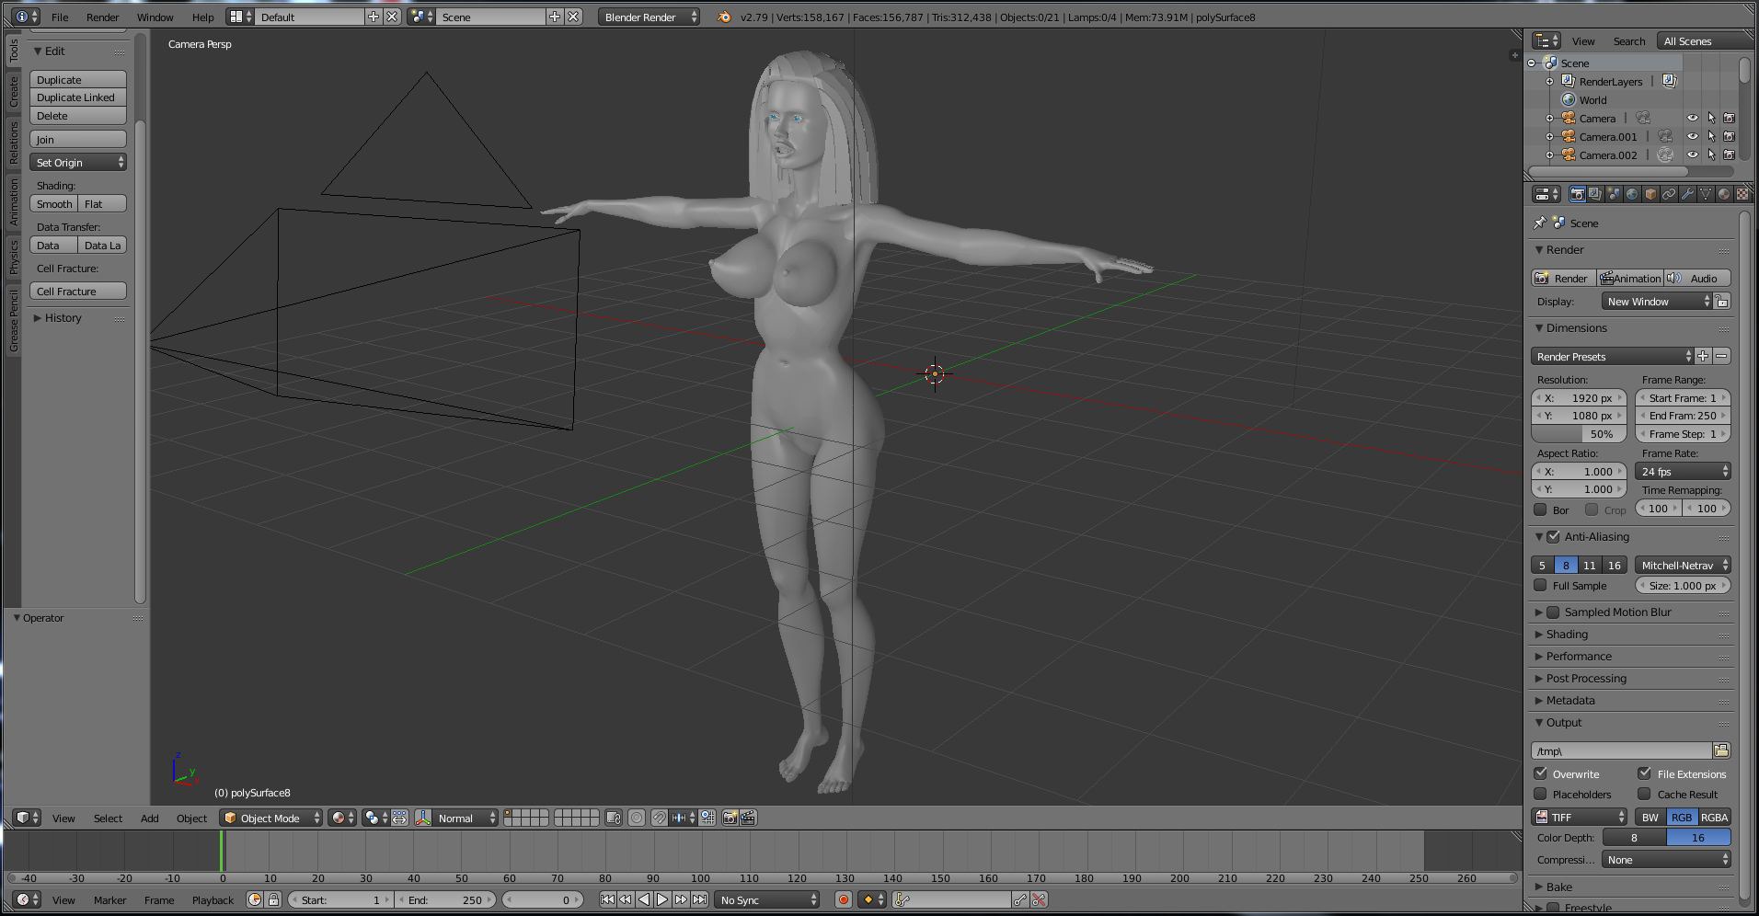
Task: Jump to last frame in timeline
Action: 700,899
